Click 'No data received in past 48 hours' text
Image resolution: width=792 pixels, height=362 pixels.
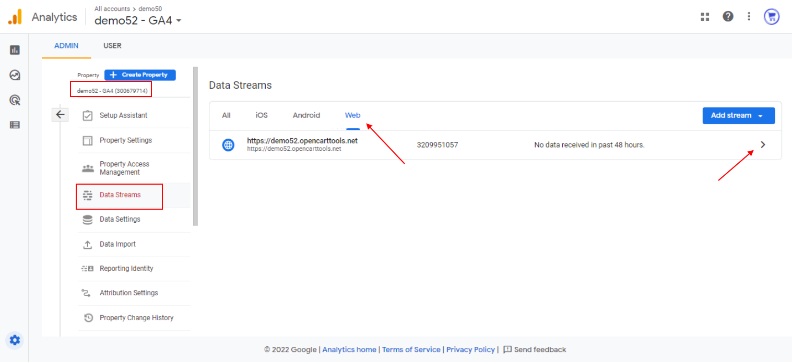tap(589, 144)
